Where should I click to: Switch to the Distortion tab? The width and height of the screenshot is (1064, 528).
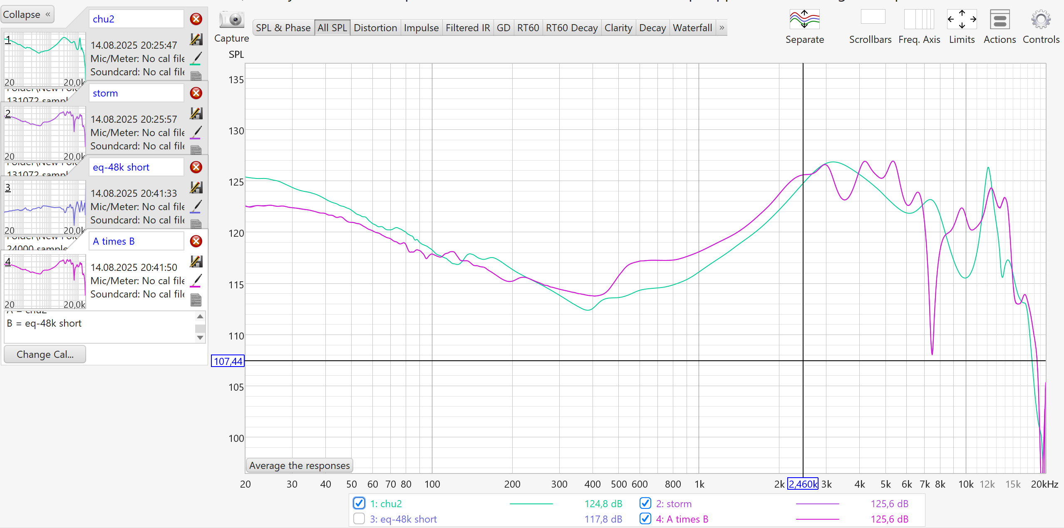375,28
